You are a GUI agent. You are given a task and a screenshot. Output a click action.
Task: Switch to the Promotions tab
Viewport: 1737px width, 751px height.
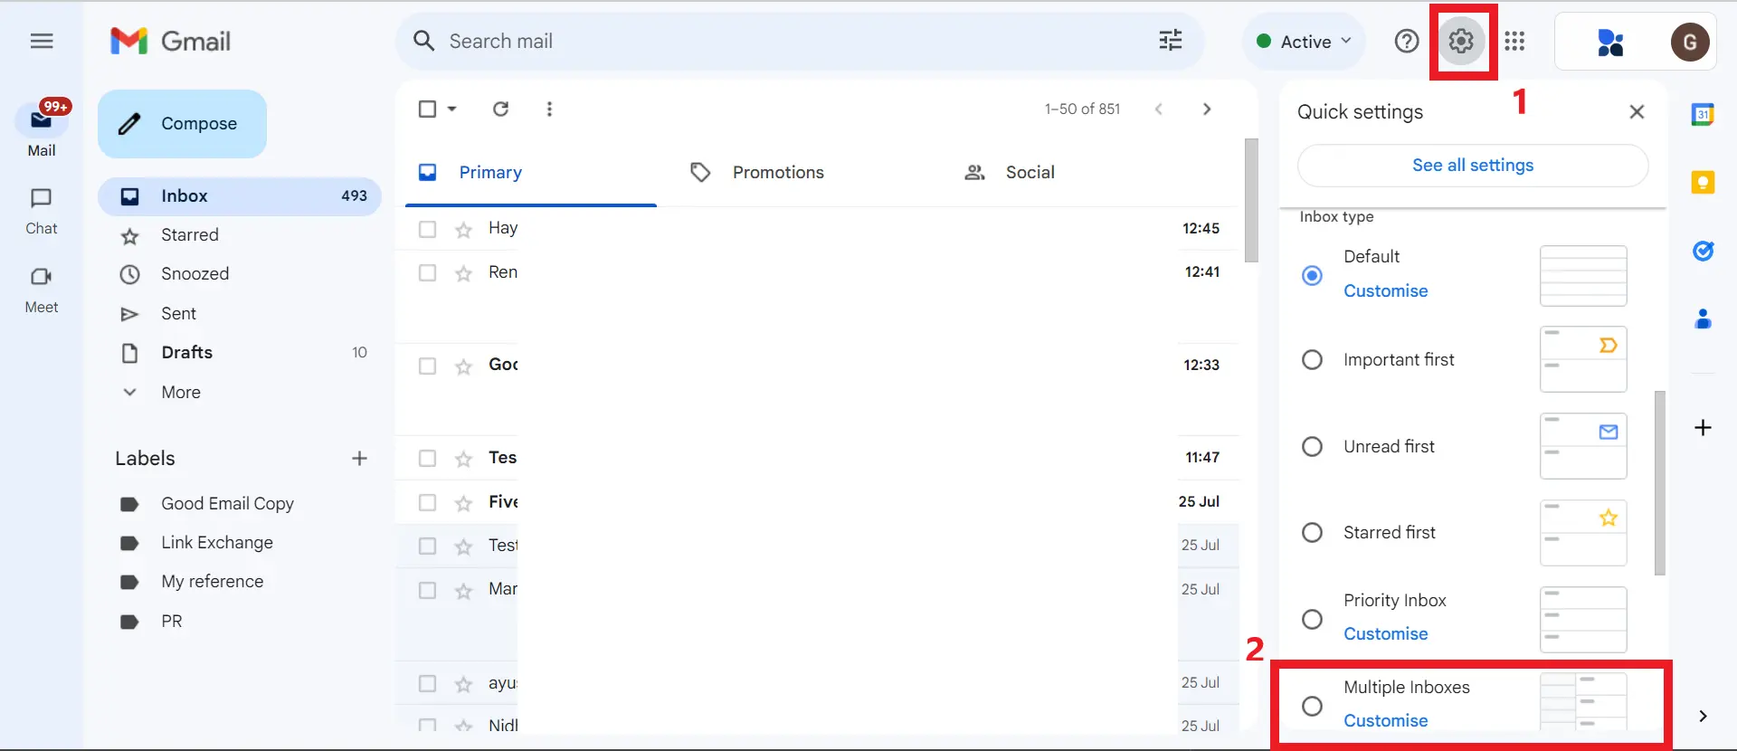tap(757, 173)
